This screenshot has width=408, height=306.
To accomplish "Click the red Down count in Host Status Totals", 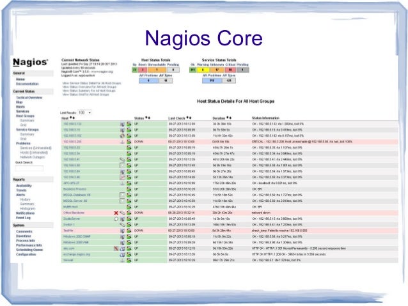I will (143, 70).
